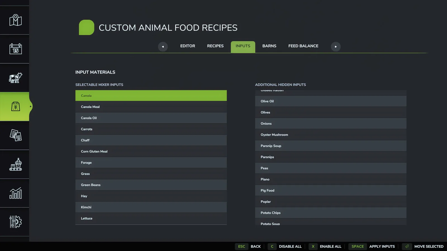447x251 pixels.
Task: Open the production factory sidebar icon
Action: pyautogui.click(x=15, y=164)
